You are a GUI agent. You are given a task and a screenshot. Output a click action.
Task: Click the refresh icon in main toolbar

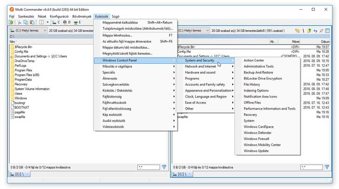pos(12,22)
